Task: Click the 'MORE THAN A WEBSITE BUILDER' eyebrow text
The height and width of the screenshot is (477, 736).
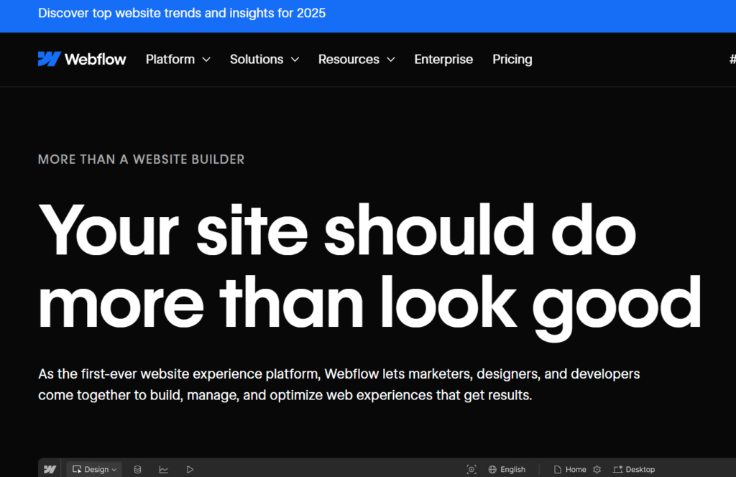Action: pos(142,159)
